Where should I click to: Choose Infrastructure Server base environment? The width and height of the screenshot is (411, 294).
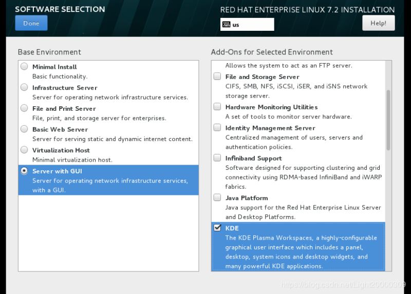pos(24,87)
